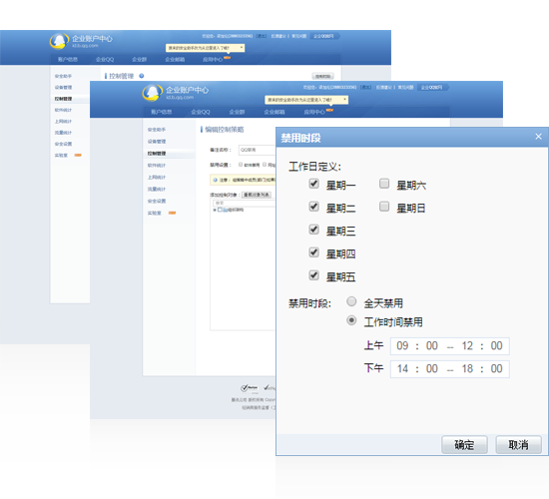Click the QQ penguin logo in the back window
The height and width of the screenshot is (499, 549).
[59, 41]
